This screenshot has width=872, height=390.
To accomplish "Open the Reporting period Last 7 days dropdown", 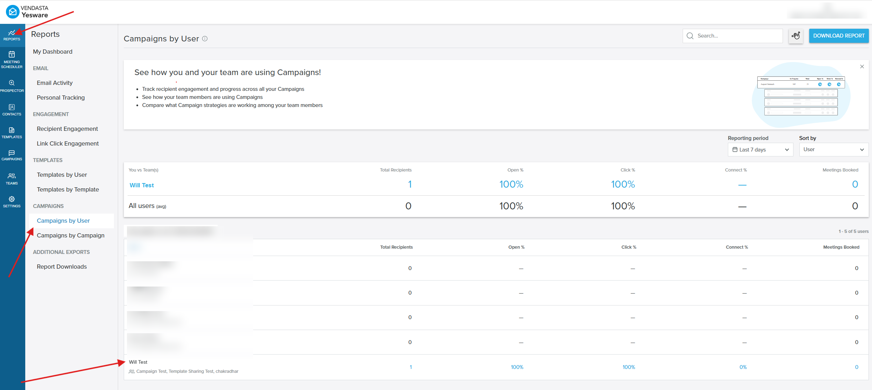I will [x=761, y=150].
